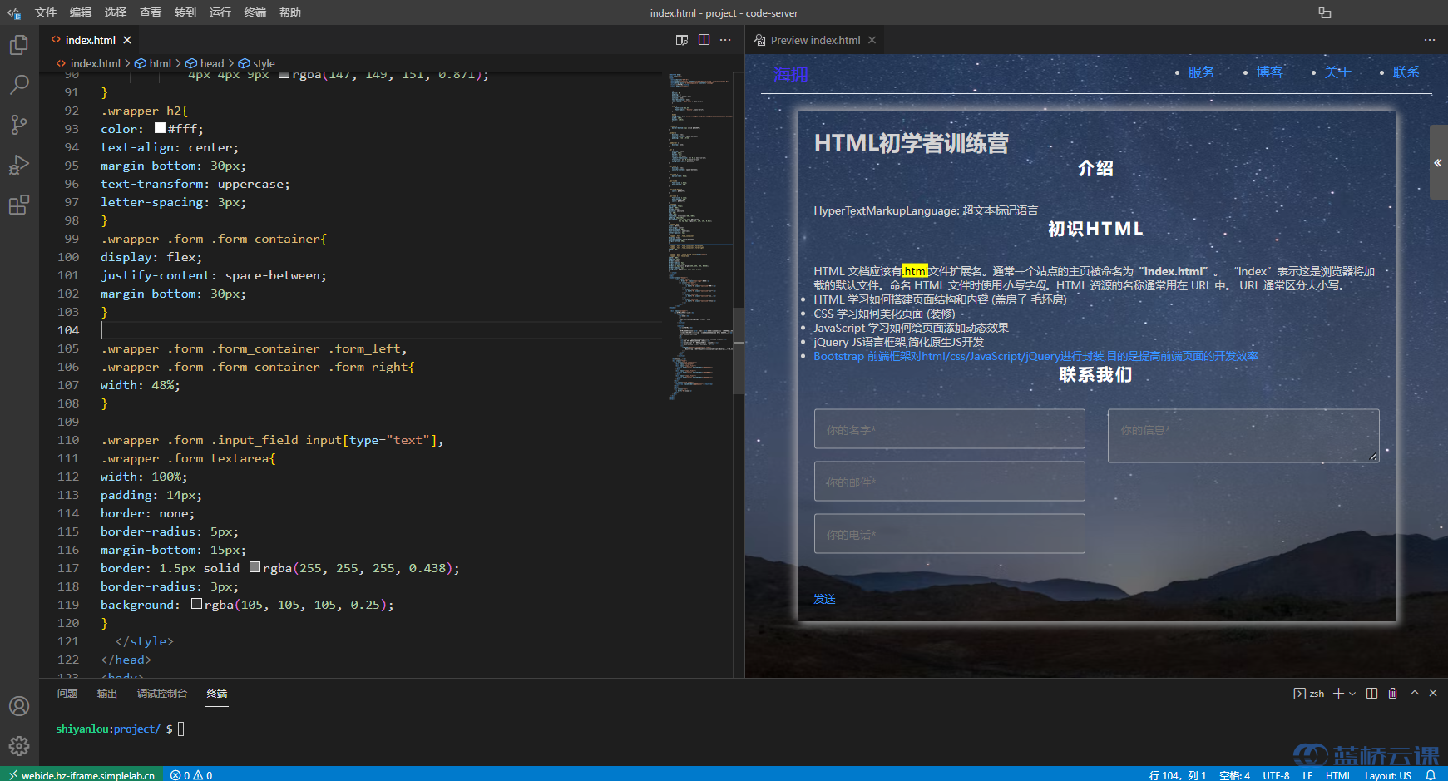Open the launch profile dropdown beside plus
This screenshot has height=781, width=1448.
point(1352,694)
